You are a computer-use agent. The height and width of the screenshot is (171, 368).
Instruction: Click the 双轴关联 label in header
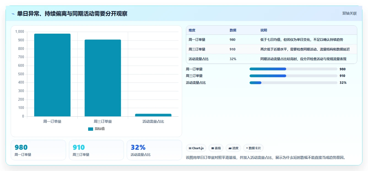pos(349,14)
